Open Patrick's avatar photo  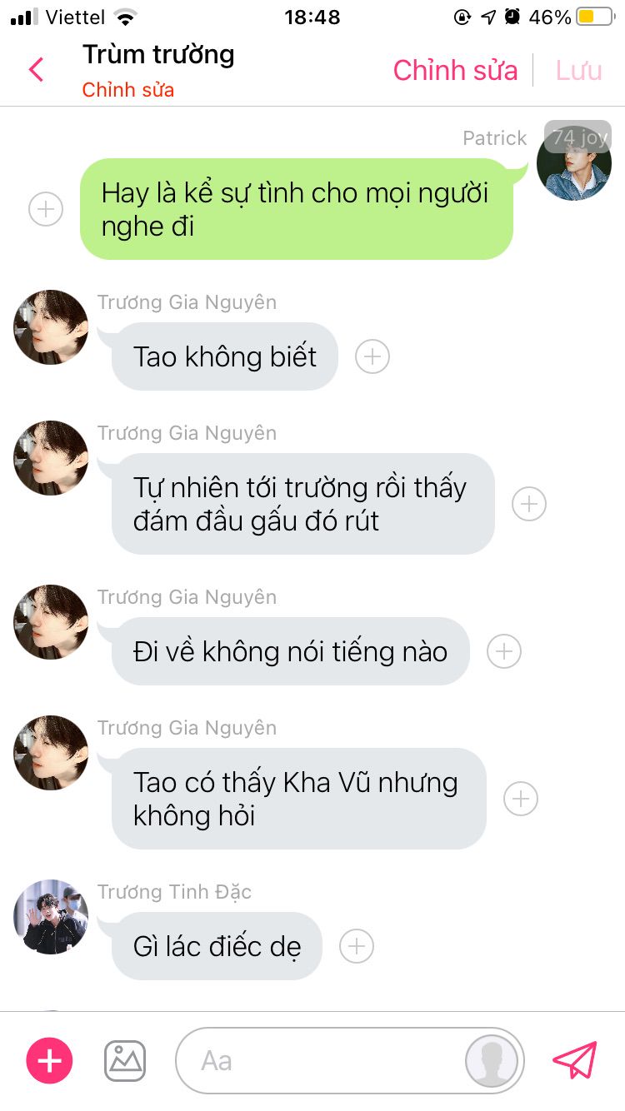point(574,162)
